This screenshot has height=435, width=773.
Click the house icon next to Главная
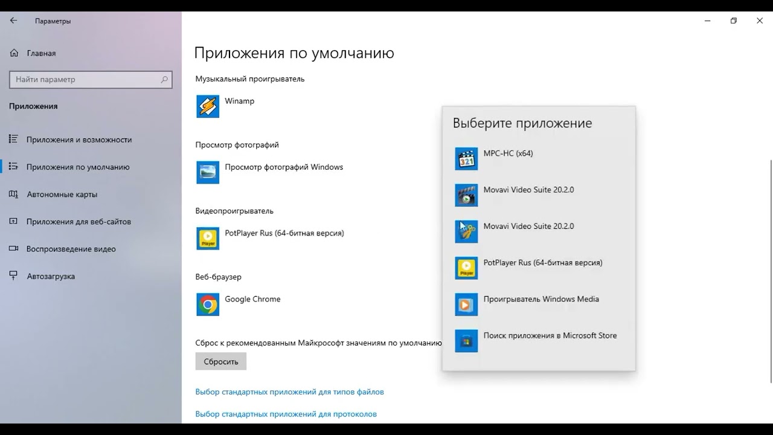click(x=14, y=53)
